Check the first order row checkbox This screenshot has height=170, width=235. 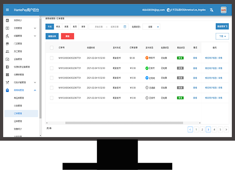click(x=51, y=58)
